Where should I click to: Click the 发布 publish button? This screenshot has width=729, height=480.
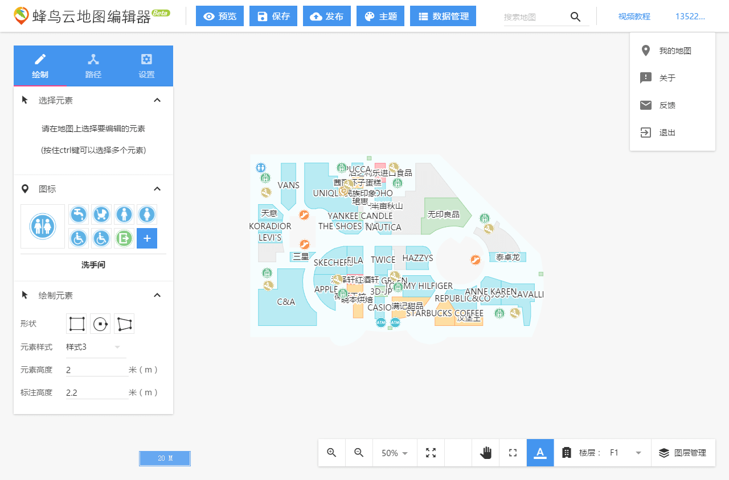(327, 16)
